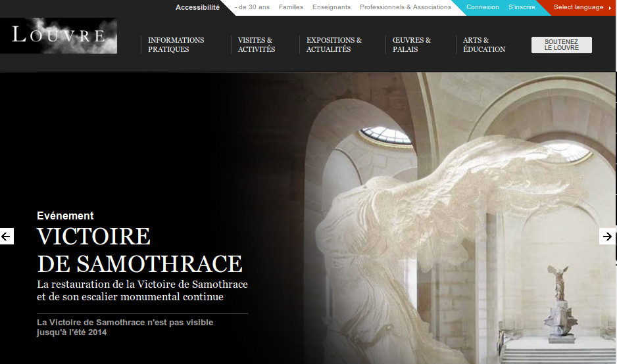
Task: Open the Enseignants section
Action: pos(332,7)
